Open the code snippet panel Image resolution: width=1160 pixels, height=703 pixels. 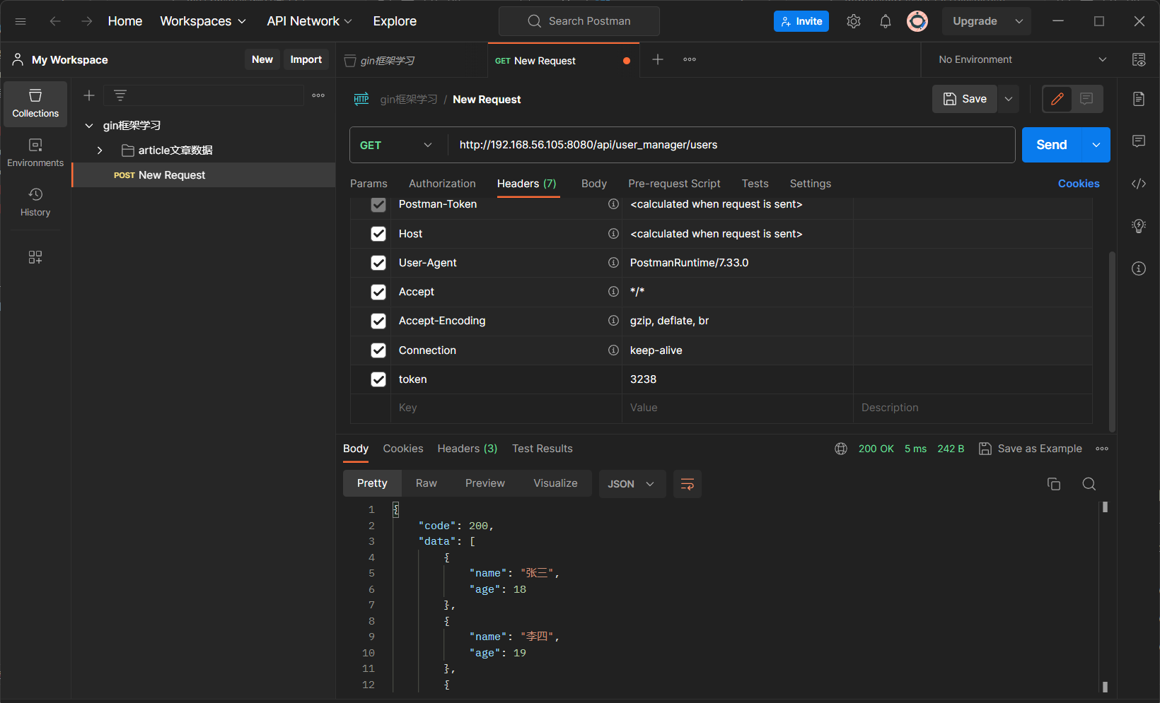1139,184
